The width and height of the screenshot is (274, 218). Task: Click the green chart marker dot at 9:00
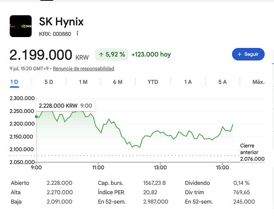click(36, 116)
